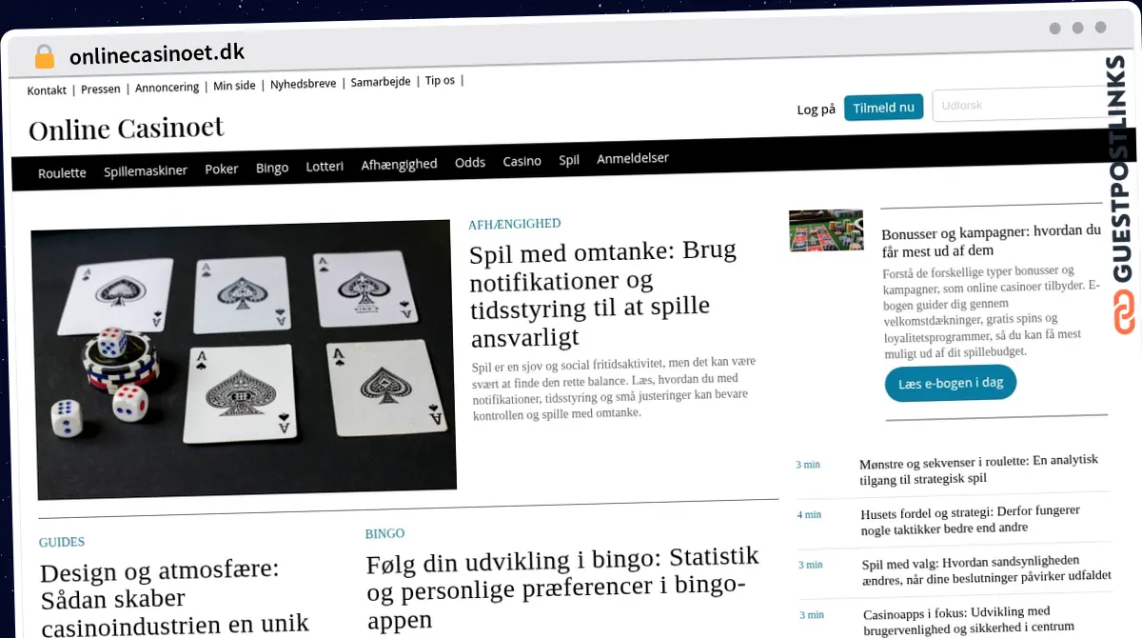Open the Annoncering link

point(167,88)
